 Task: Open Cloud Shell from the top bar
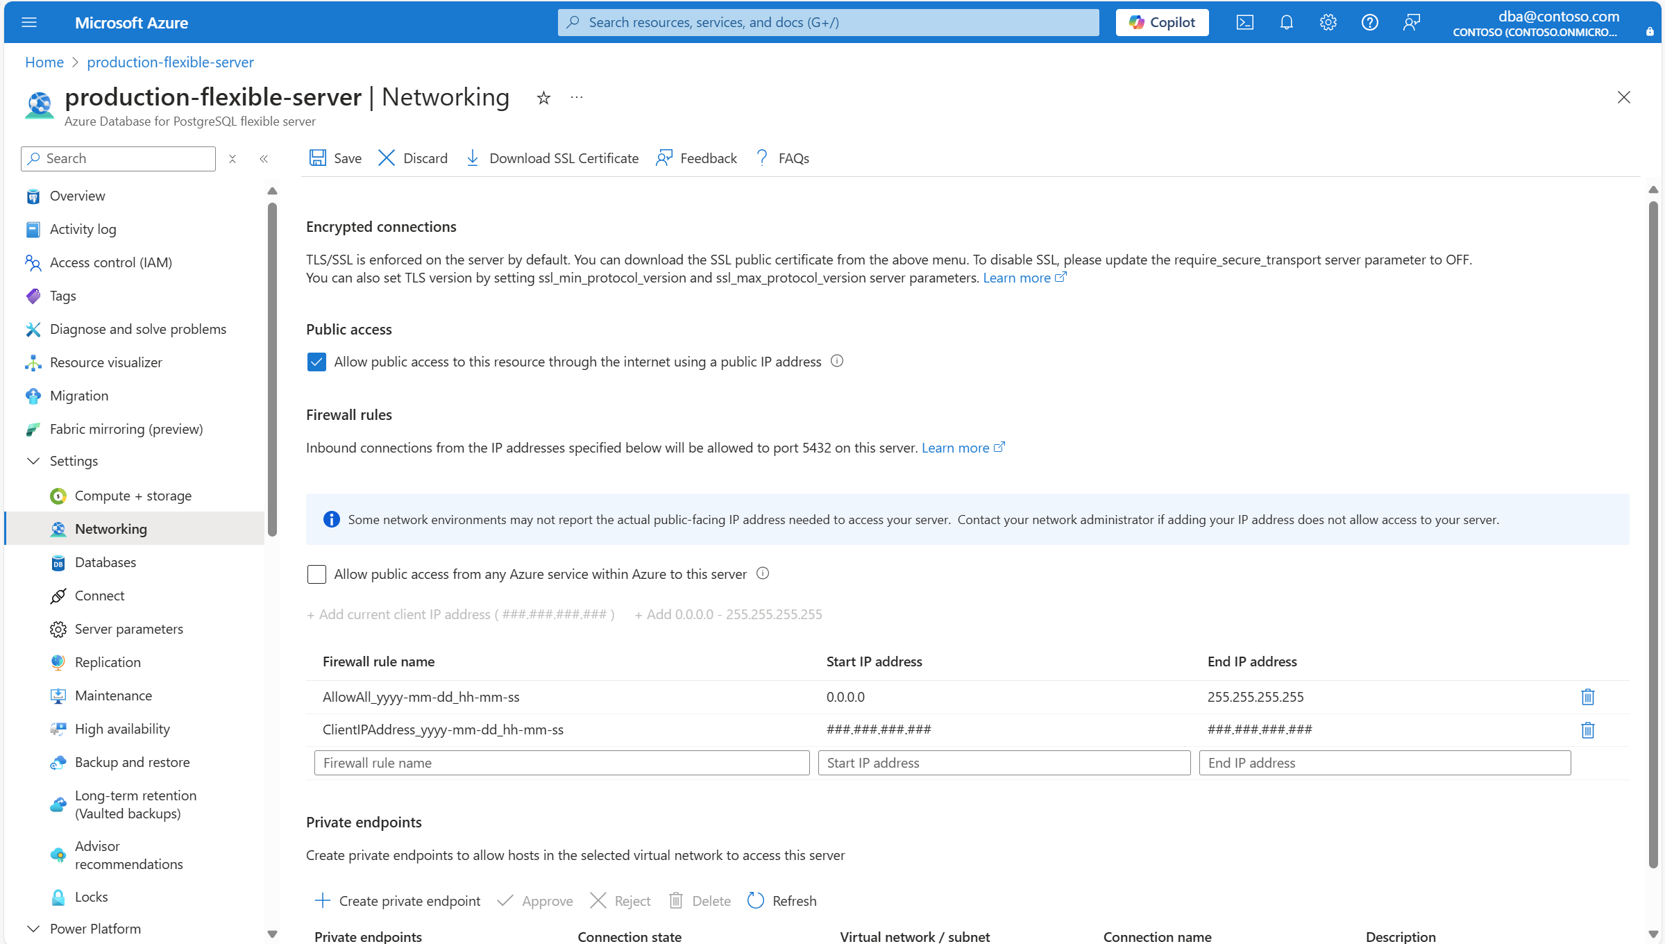coord(1244,22)
